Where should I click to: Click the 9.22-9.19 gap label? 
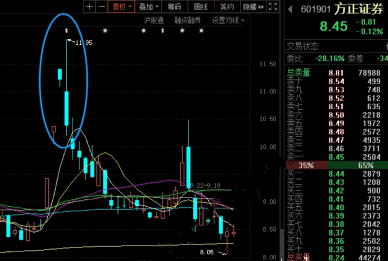coord(205,186)
